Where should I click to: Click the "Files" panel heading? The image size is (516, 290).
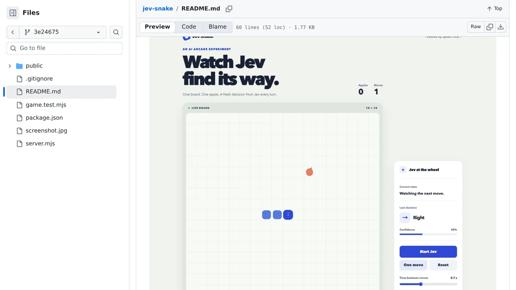(x=31, y=13)
